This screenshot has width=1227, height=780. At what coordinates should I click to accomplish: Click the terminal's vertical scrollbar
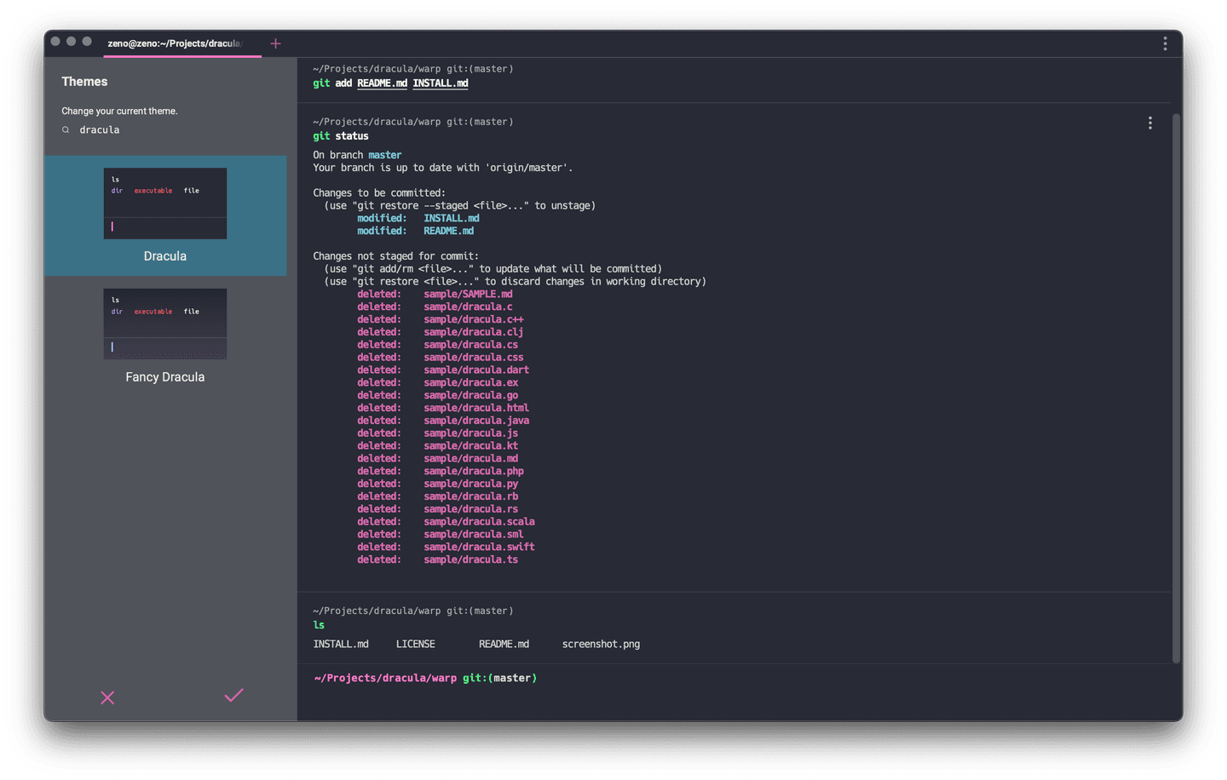pyautogui.click(x=1176, y=383)
